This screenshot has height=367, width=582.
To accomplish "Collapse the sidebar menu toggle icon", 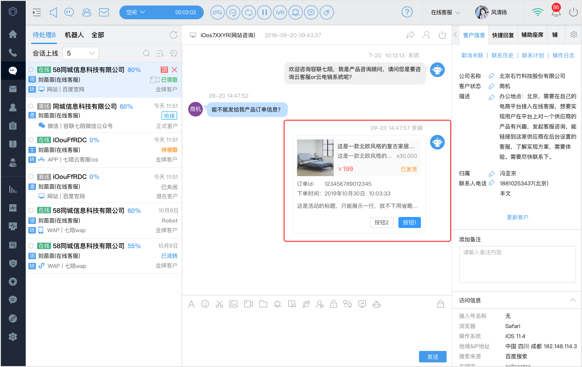I will pos(37,12).
